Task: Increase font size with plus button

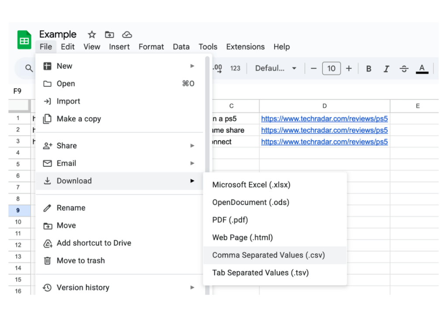Action: [349, 68]
